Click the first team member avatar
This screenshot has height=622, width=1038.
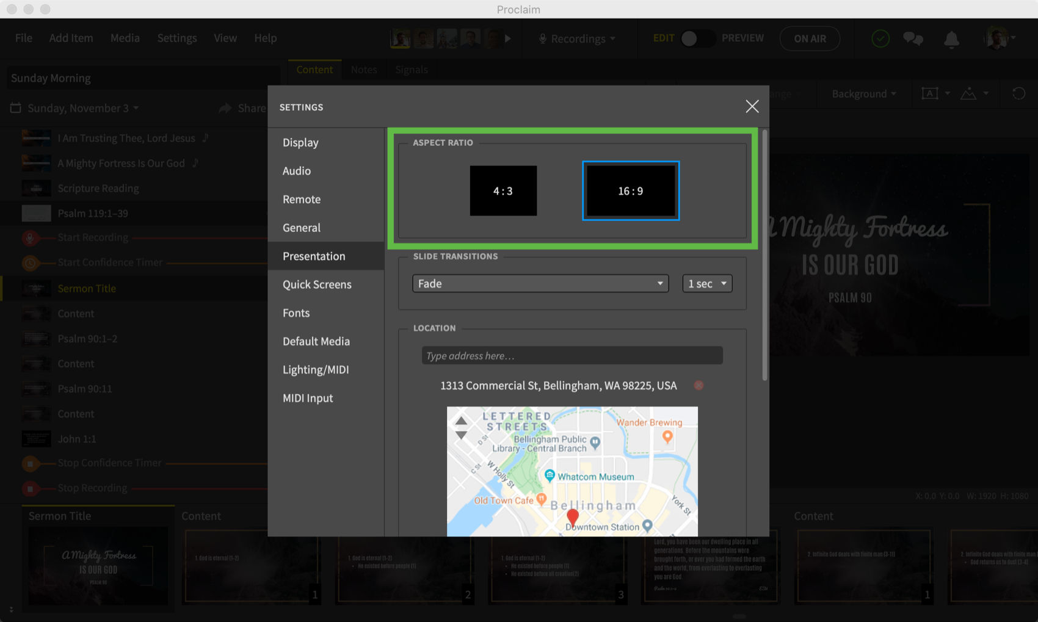click(x=401, y=38)
